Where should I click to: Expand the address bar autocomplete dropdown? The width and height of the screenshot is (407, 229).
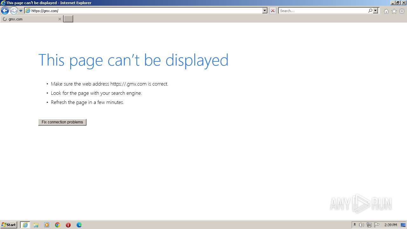(265, 10)
